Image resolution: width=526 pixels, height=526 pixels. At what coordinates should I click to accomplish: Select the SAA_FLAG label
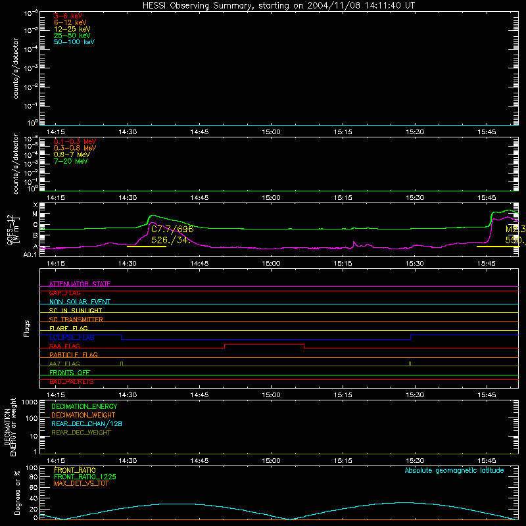(64, 346)
